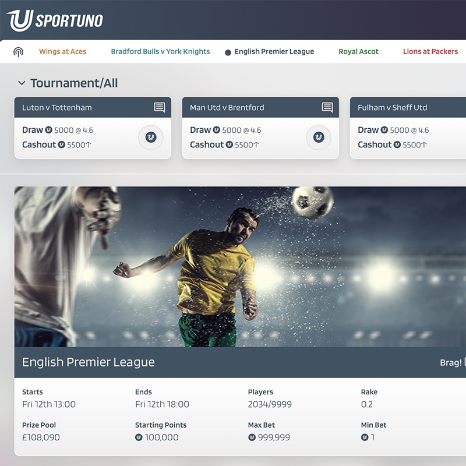
Task: Open the Royal Ascot tab
Action: (x=358, y=51)
